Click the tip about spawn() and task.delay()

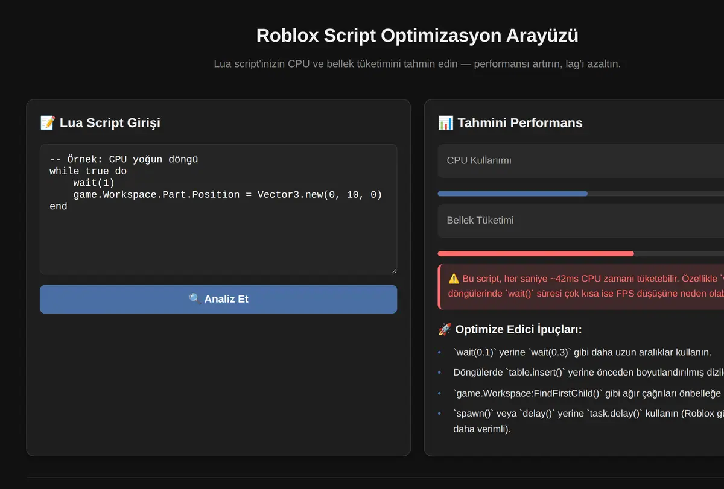pyautogui.click(x=588, y=421)
